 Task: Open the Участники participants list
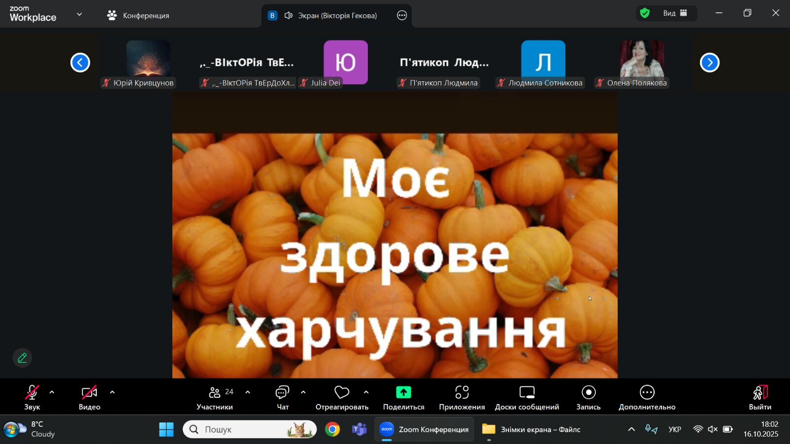tap(215, 397)
